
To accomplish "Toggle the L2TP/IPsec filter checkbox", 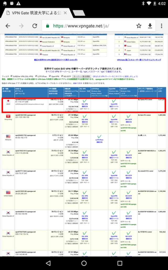I will [x=36, y=76].
